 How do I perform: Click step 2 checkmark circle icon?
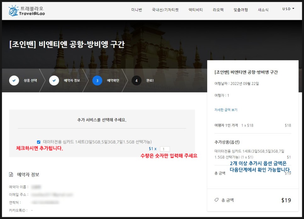point(54,81)
